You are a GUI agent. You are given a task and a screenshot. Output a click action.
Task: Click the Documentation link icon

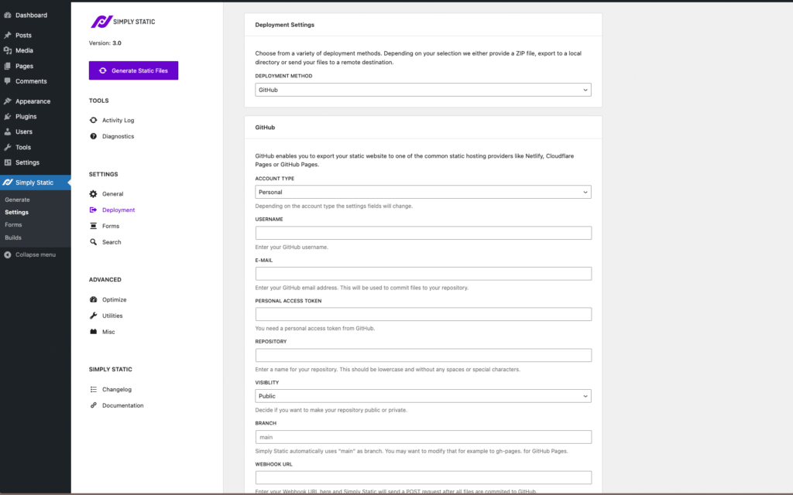pyautogui.click(x=93, y=405)
